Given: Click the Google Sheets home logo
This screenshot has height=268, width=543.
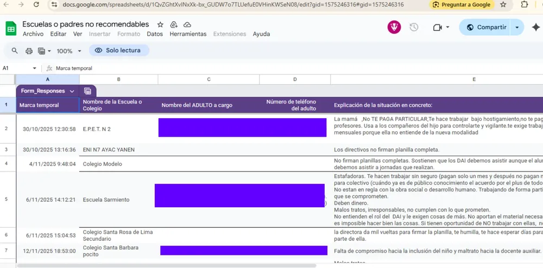Looking at the screenshot, I should [x=11, y=28].
